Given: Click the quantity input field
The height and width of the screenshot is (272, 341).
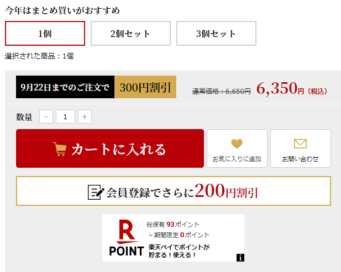Looking at the screenshot, I should (x=65, y=117).
